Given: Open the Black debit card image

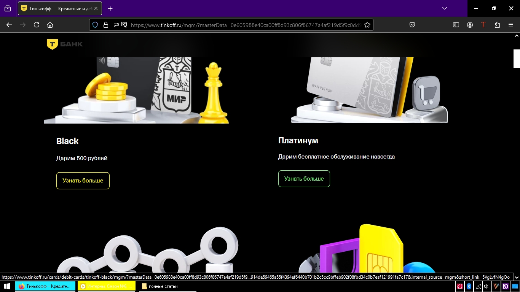Looking at the screenshot, I should click(x=136, y=90).
